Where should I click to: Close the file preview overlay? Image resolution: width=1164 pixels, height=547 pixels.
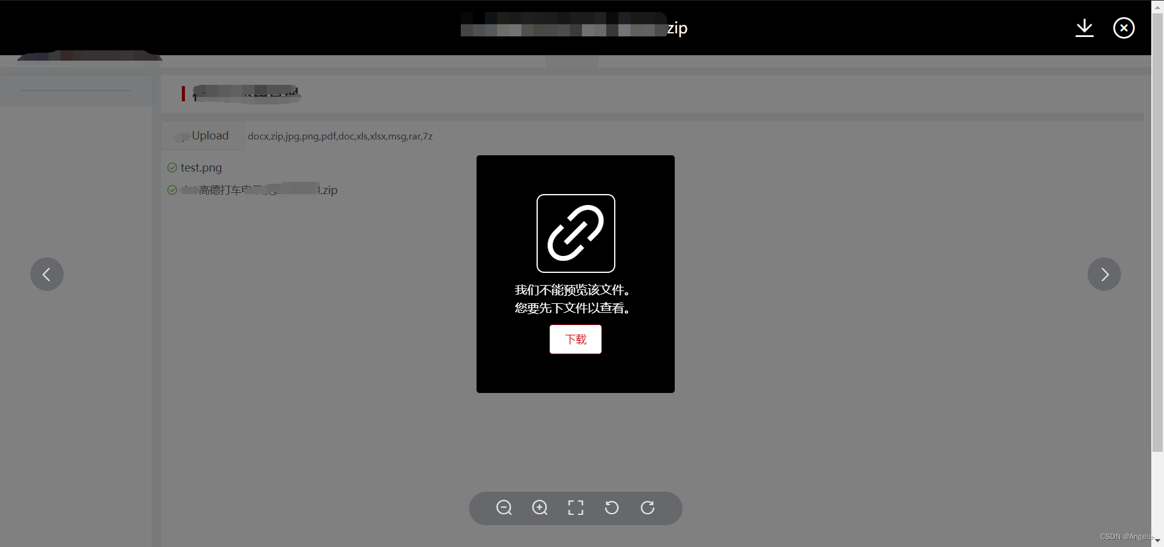pos(1123,28)
